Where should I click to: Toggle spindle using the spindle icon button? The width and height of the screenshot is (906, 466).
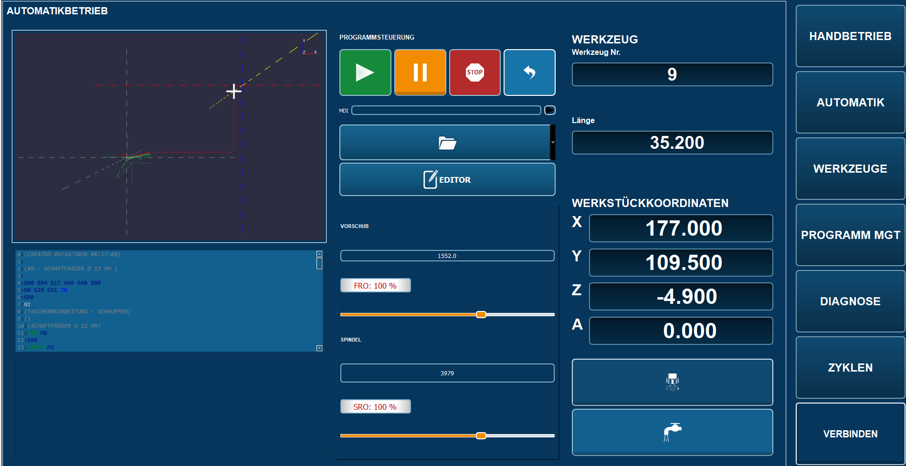[672, 382]
